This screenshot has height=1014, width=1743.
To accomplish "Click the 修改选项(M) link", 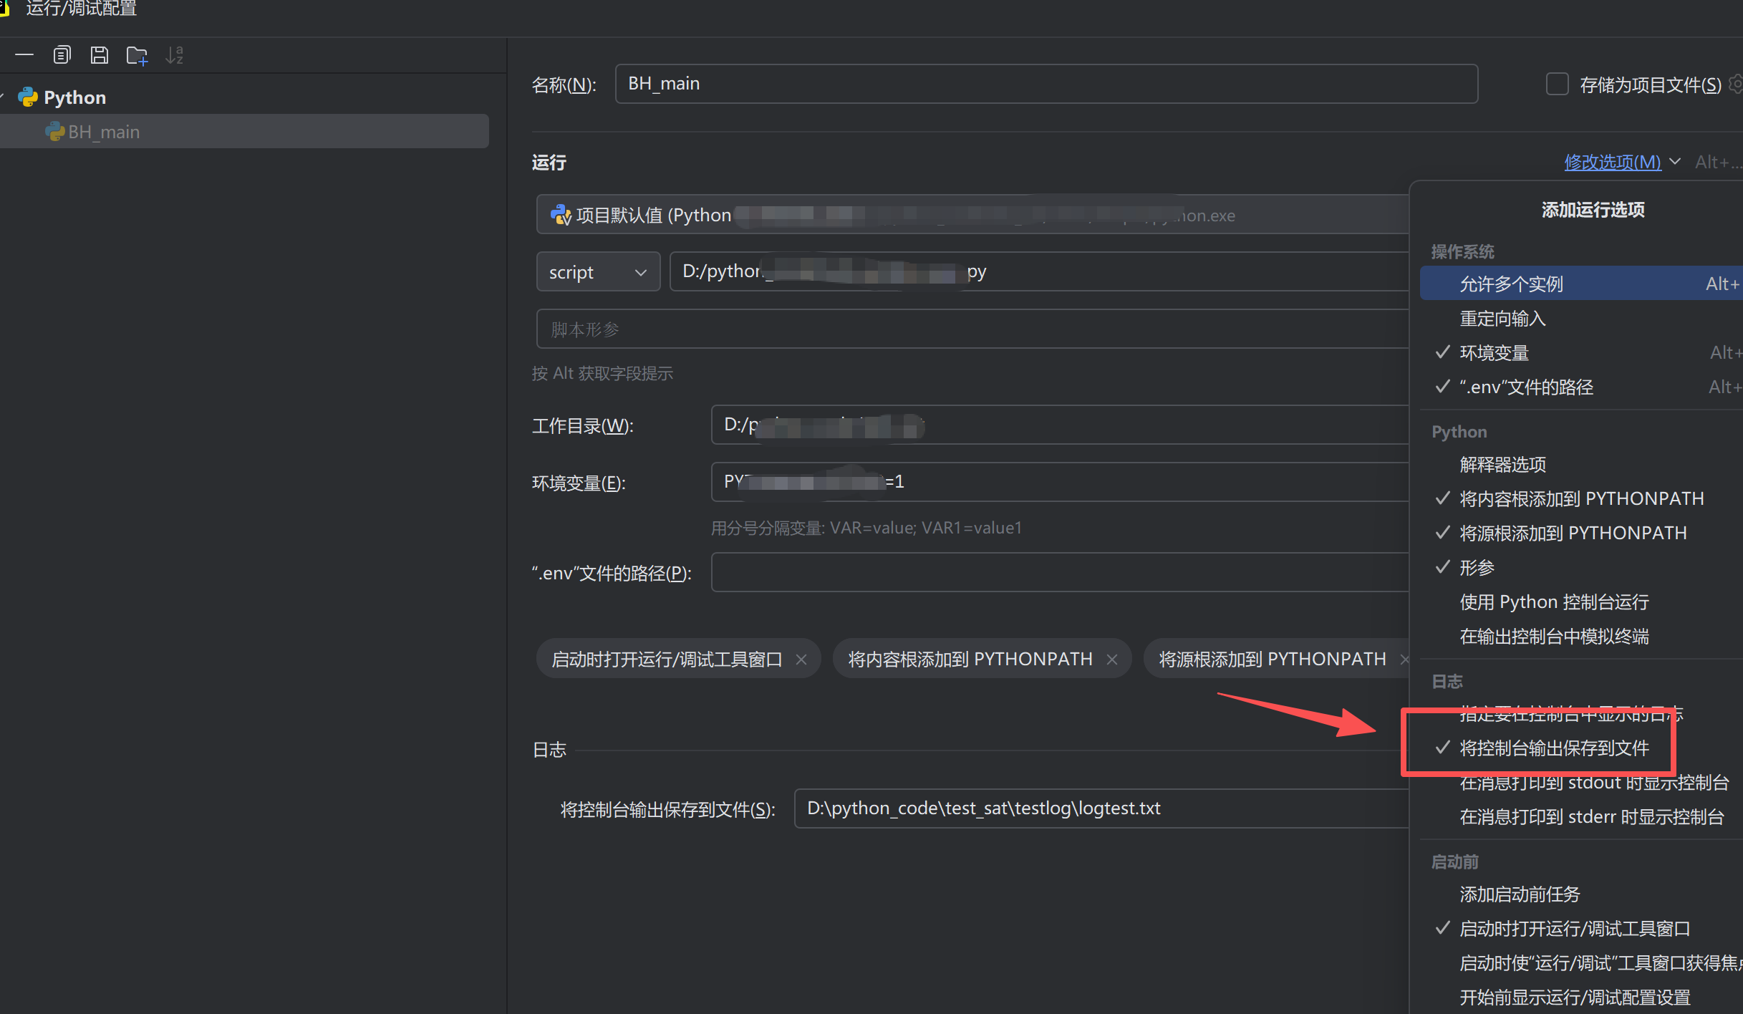I will (1612, 163).
